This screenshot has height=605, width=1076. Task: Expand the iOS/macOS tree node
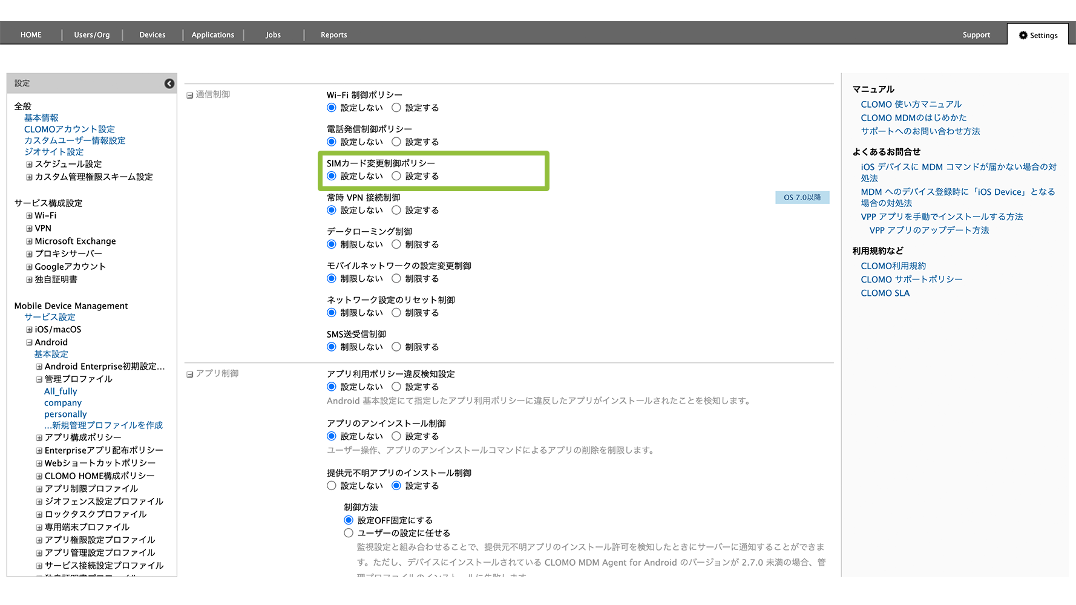click(x=29, y=330)
